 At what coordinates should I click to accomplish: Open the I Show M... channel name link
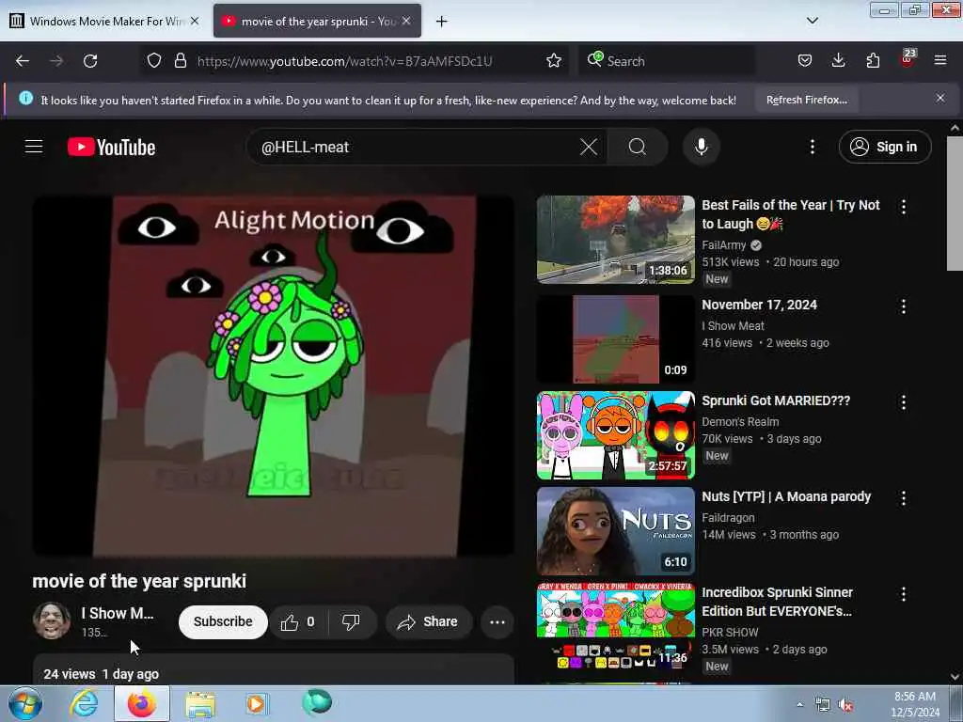tap(118, 613)
